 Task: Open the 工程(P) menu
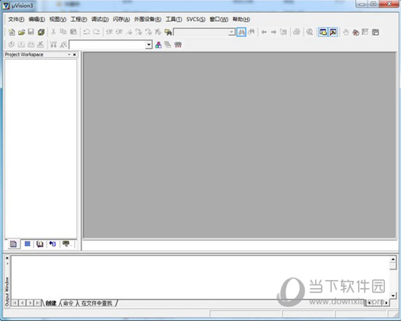(79, 20)
